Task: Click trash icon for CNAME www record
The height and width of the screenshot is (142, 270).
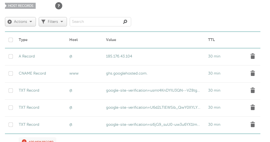Action: 253,73
